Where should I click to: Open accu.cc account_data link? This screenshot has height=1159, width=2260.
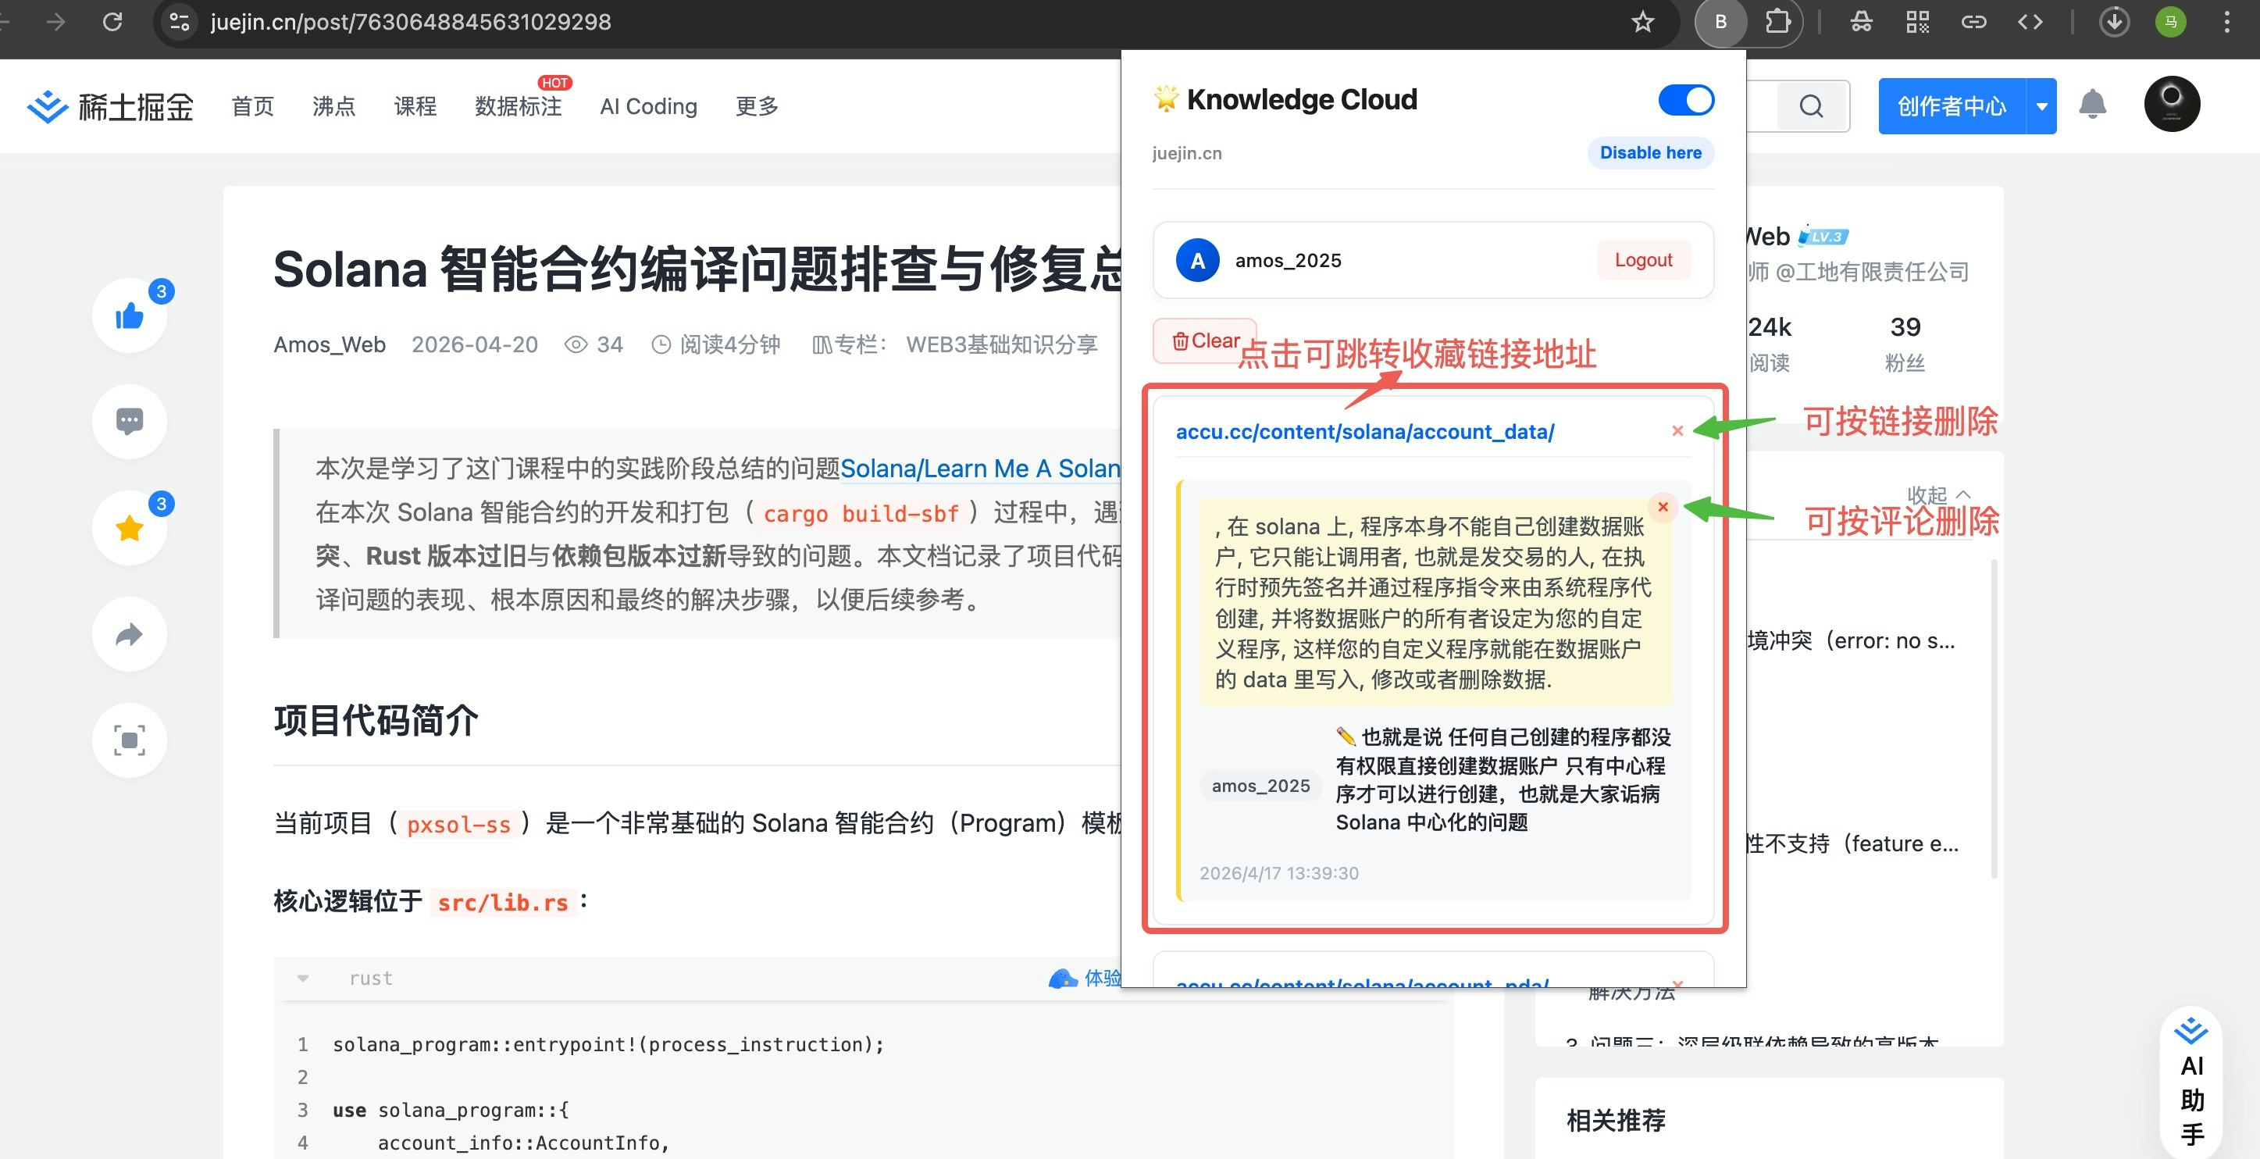click(x=1364, y=432)
